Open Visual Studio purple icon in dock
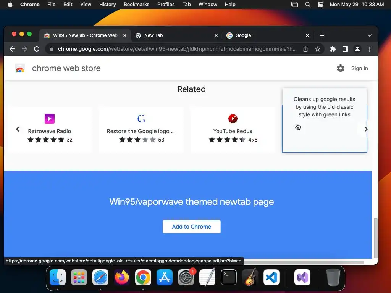The image size is (391, 293). pos(302,277)
